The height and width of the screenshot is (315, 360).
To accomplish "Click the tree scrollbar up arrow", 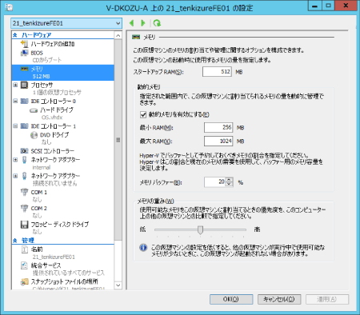I will coord(118,35).
